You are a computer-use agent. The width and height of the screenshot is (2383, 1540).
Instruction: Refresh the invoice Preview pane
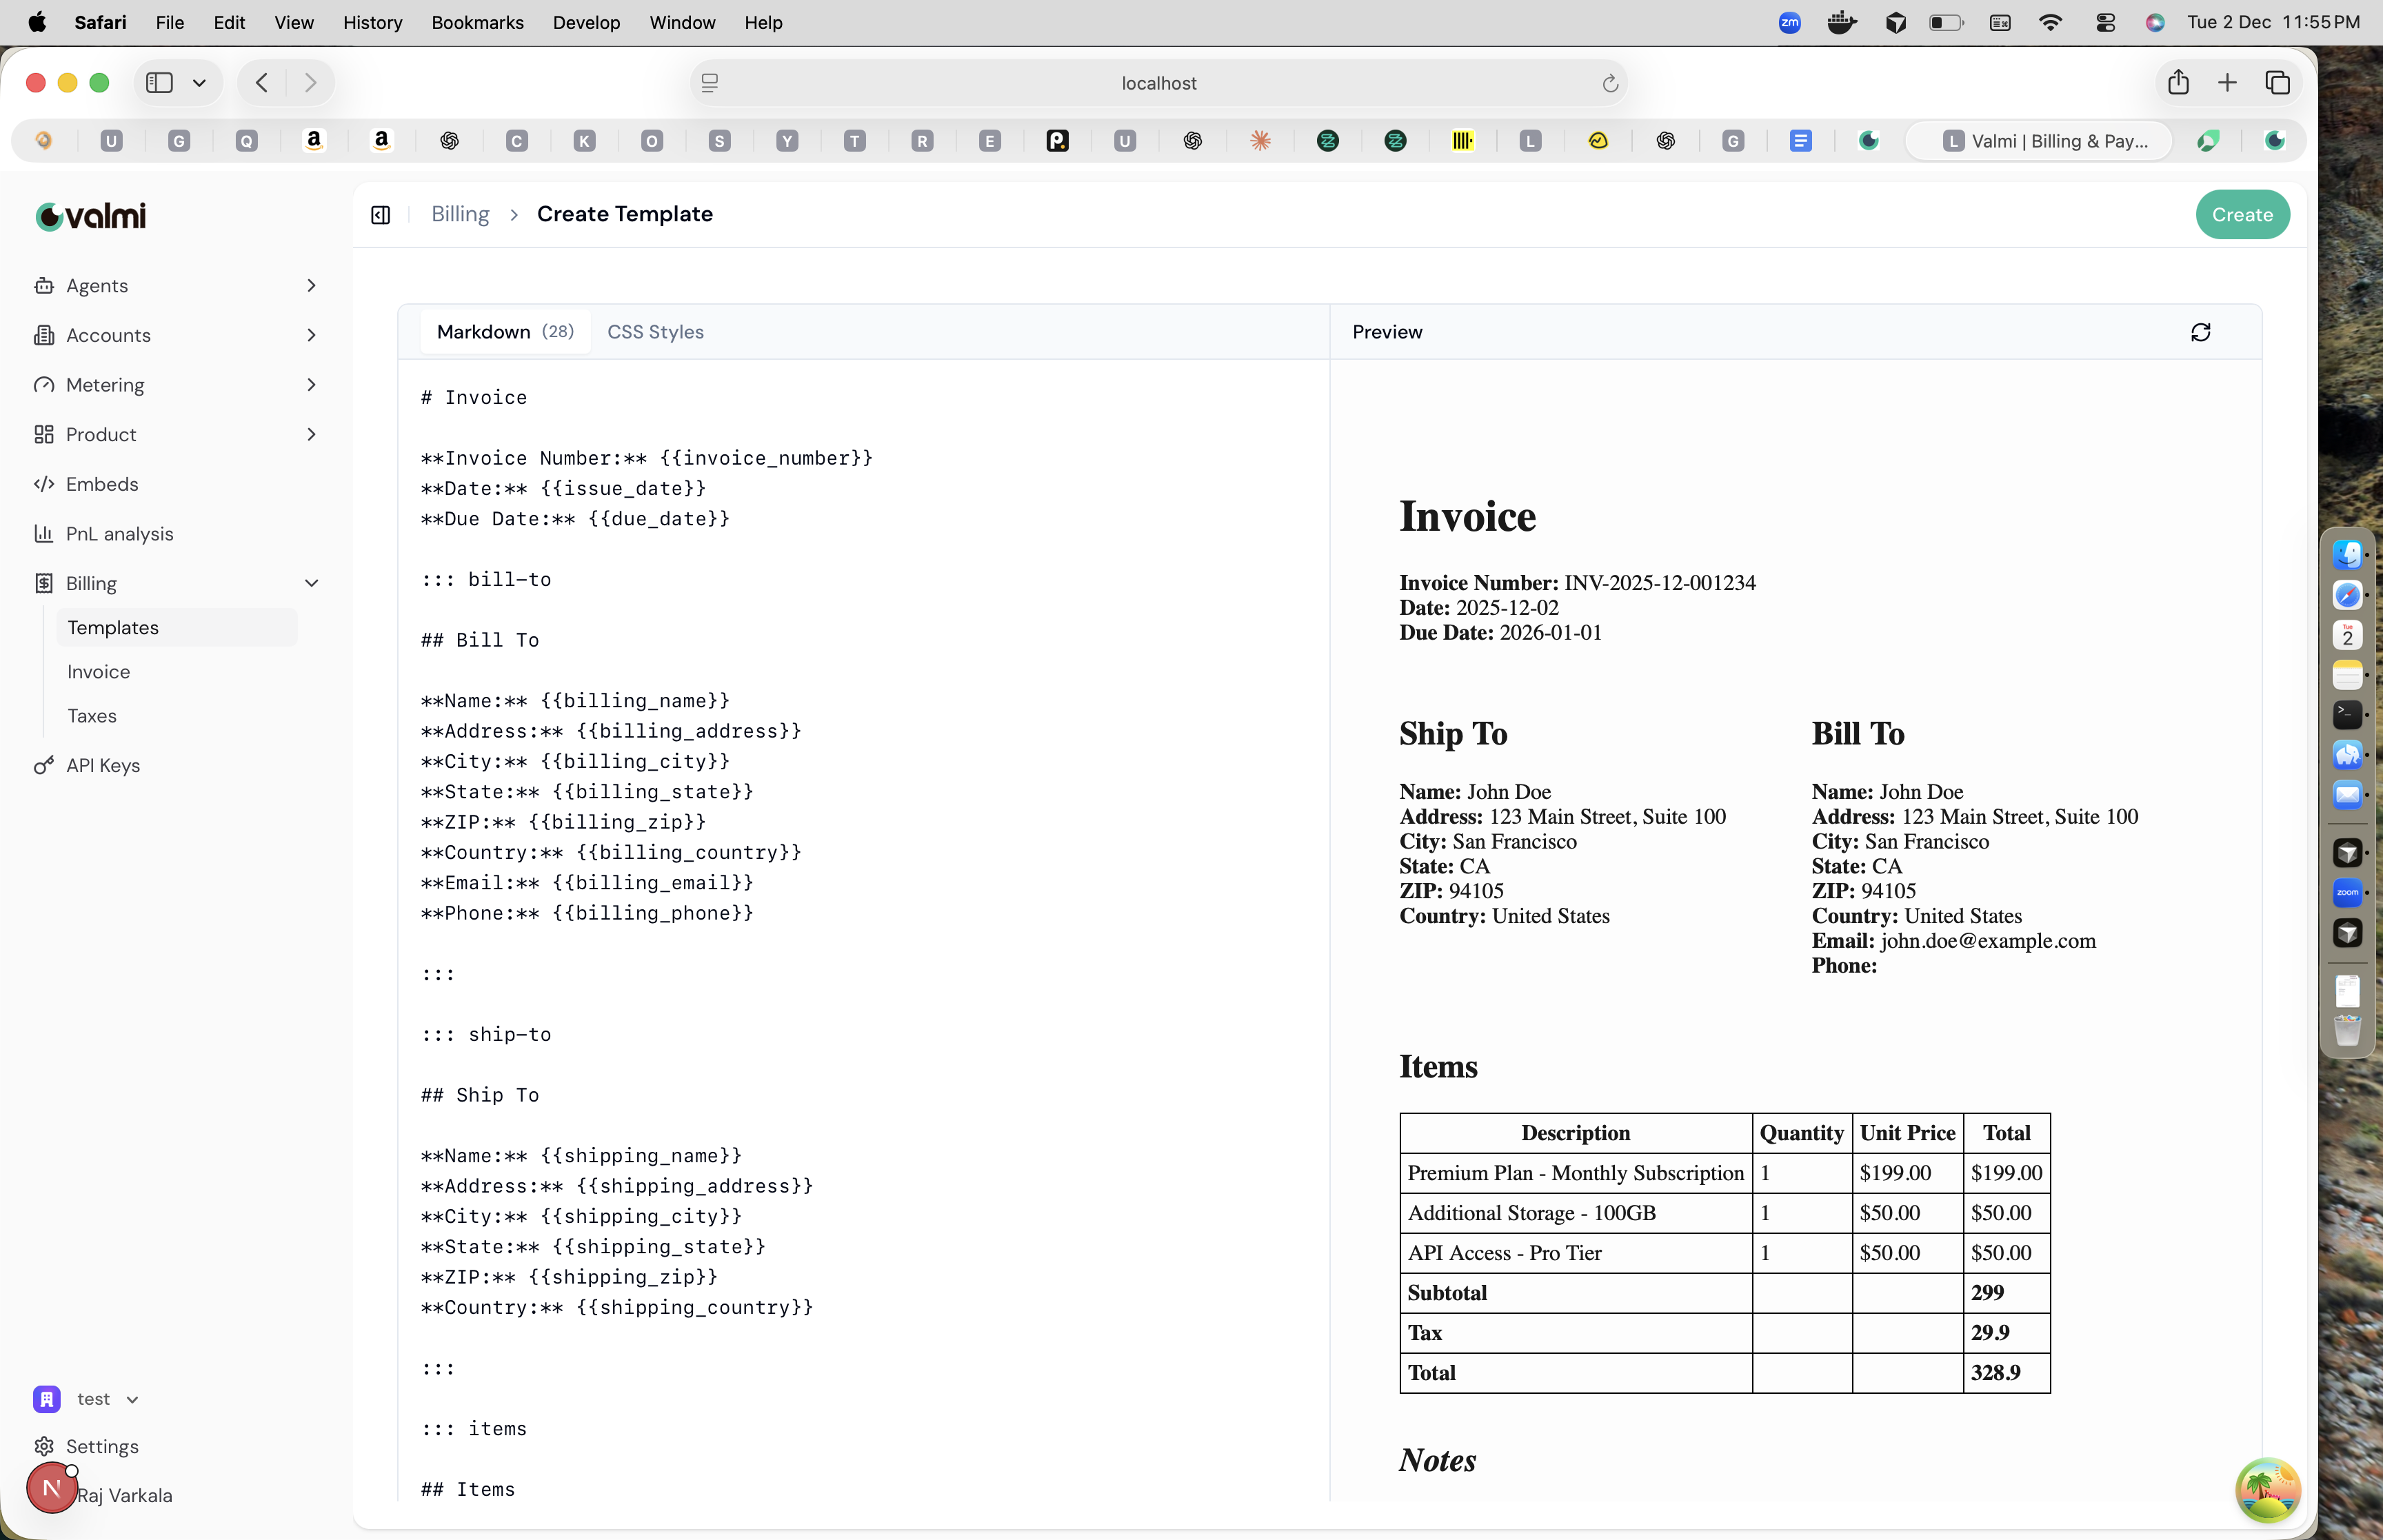(x=2202, y=331)
